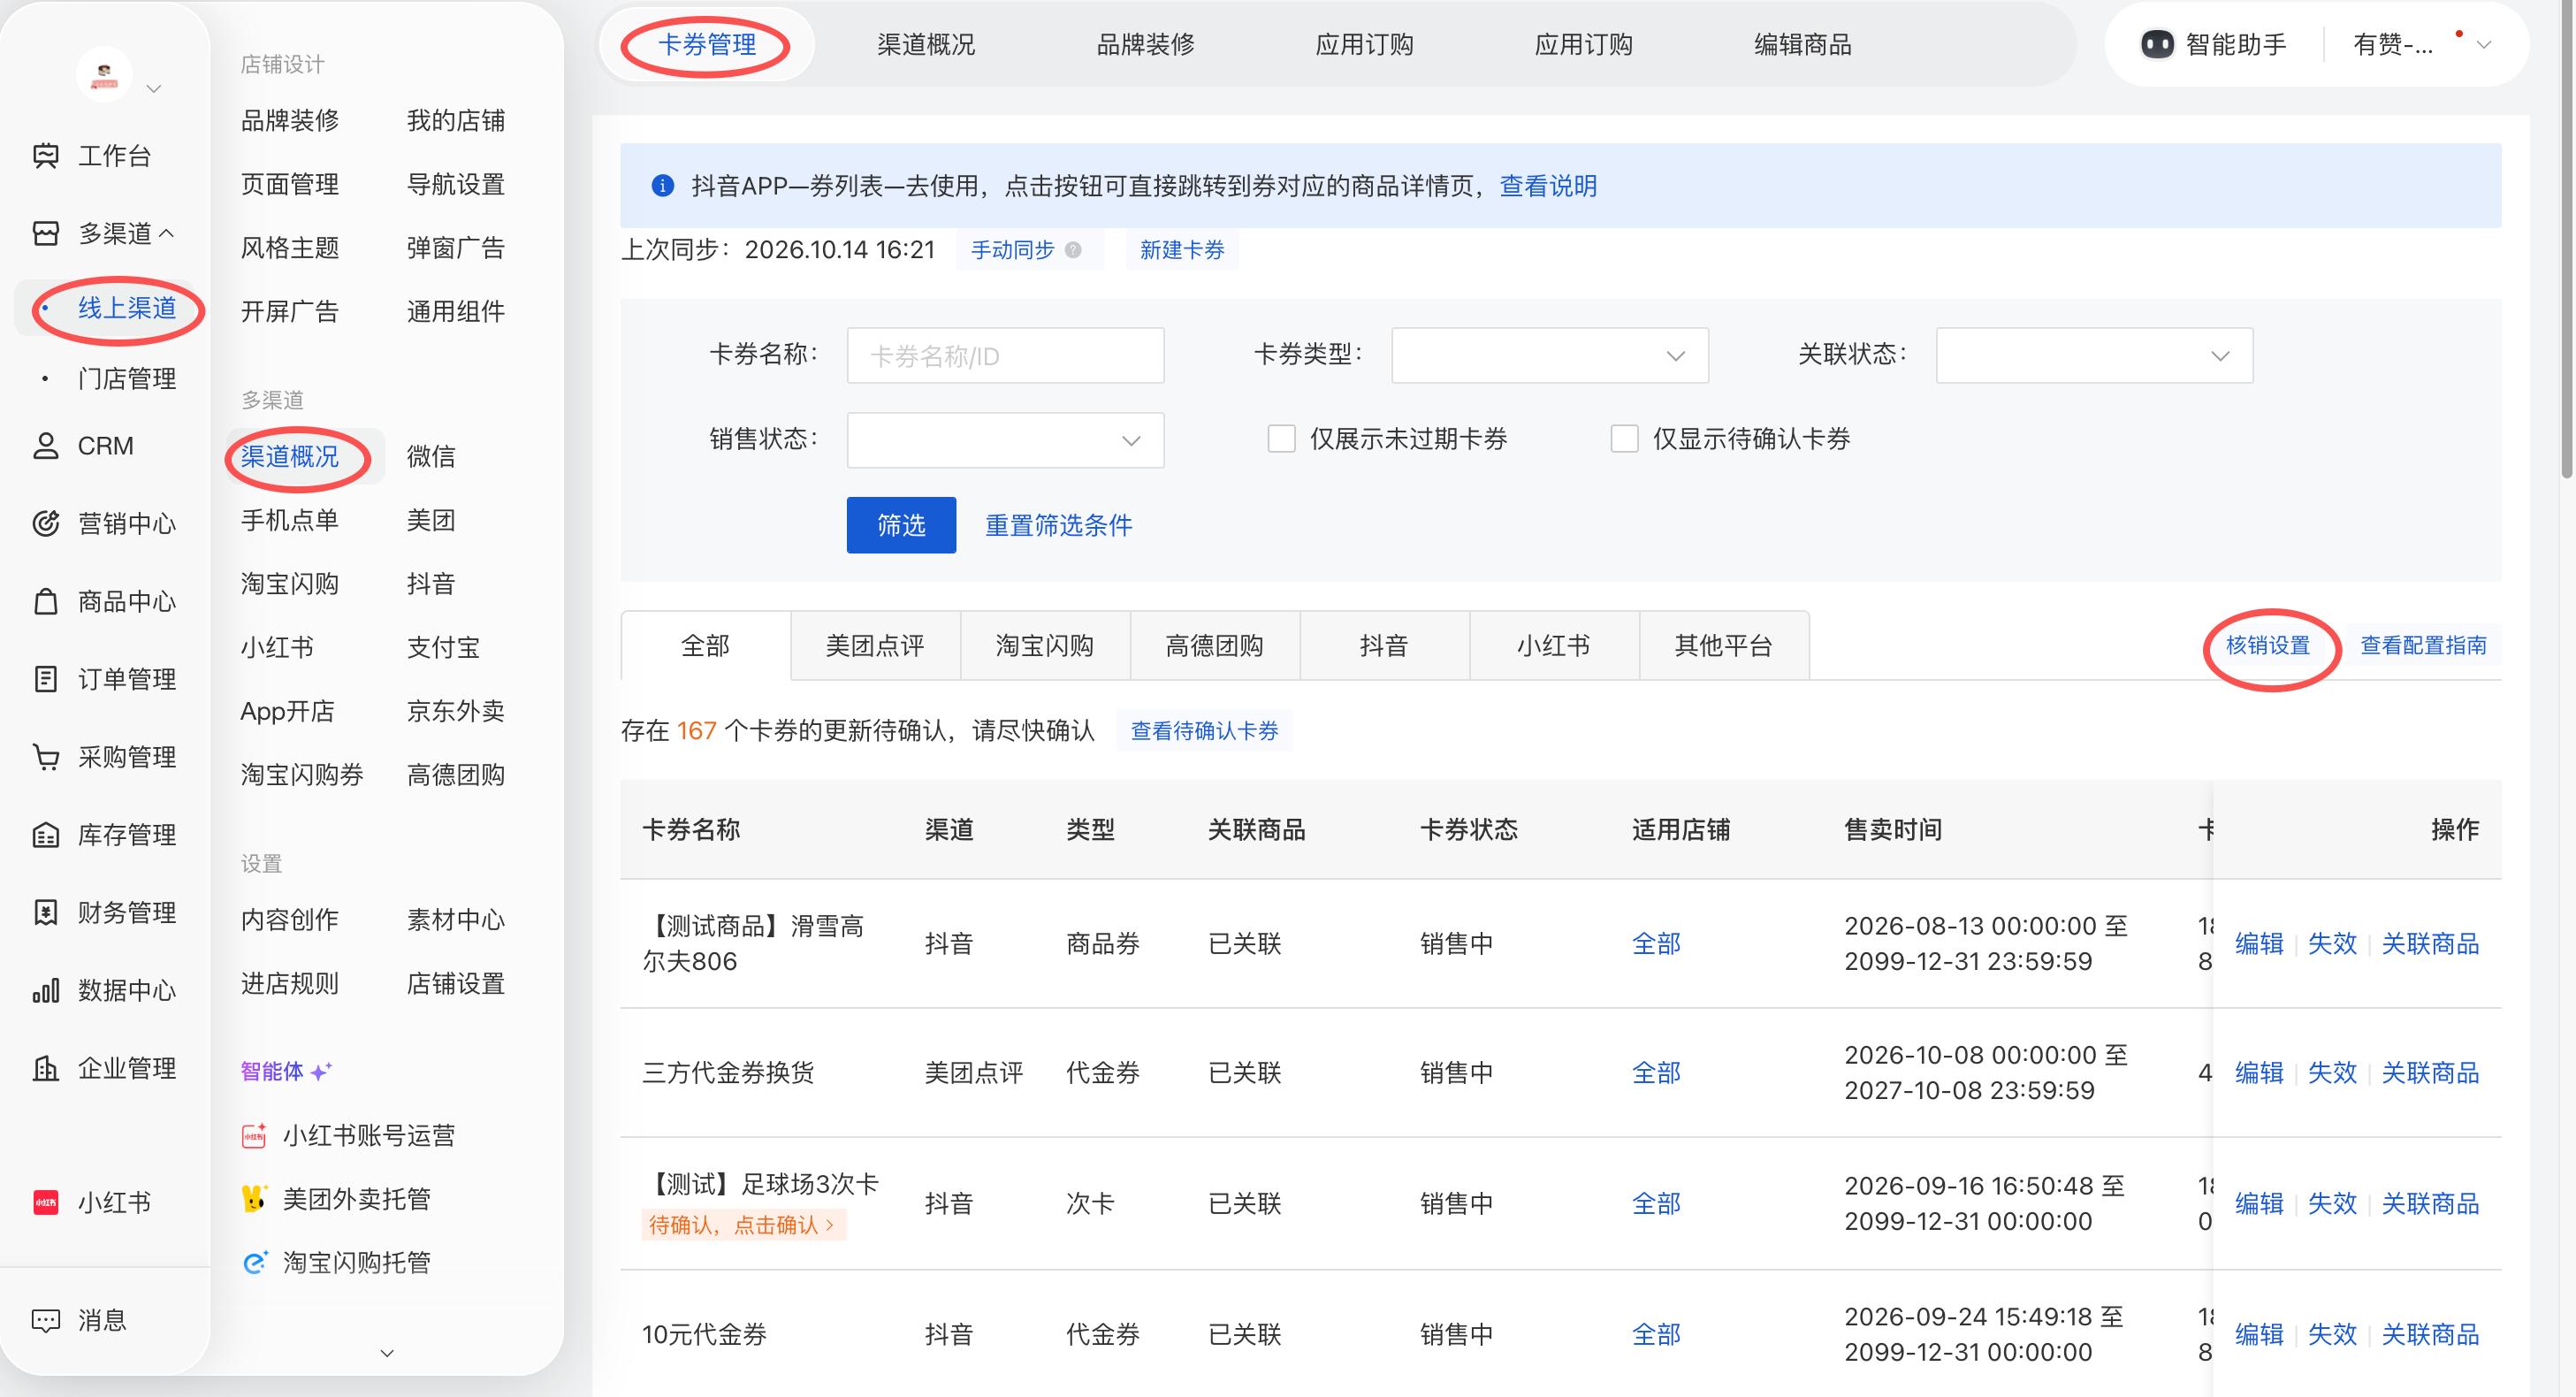Open 采购管理 cart icon
Screen dimensions: 2576x1397
tap(46, 757)
